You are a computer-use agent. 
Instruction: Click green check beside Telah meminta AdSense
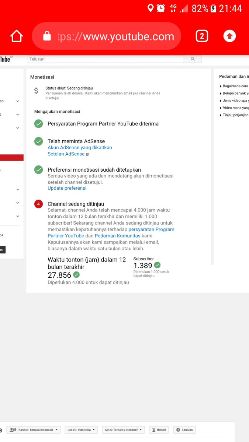(x=38, y=141)
